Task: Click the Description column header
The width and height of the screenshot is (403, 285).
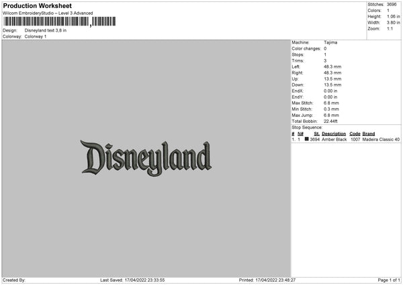Action: 334,134
